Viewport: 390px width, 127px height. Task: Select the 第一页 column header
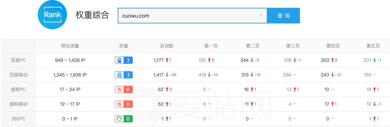[211, 46]
